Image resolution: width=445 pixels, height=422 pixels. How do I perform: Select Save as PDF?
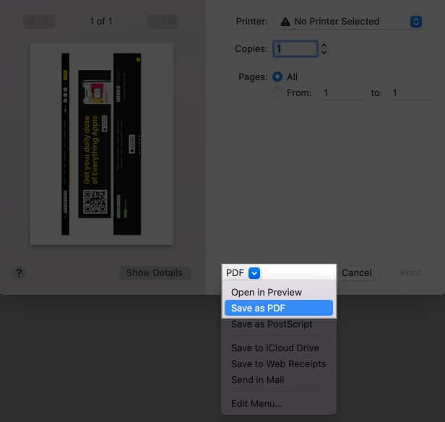[278, 308]
